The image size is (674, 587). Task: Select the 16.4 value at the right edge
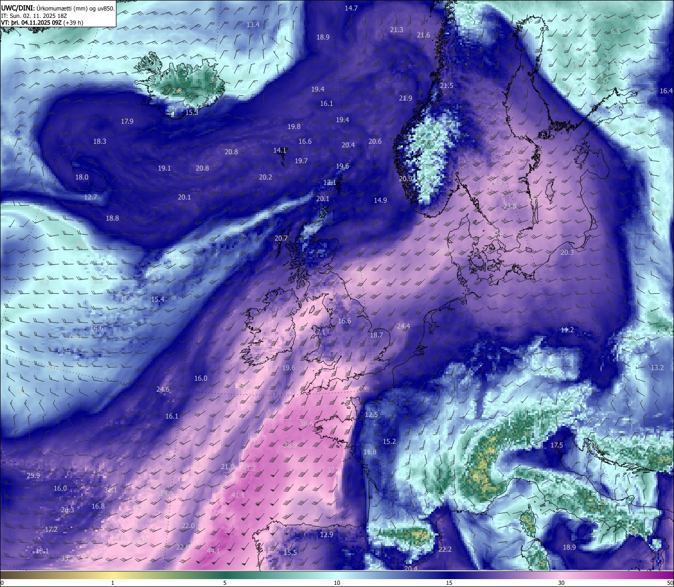point(666,91)
